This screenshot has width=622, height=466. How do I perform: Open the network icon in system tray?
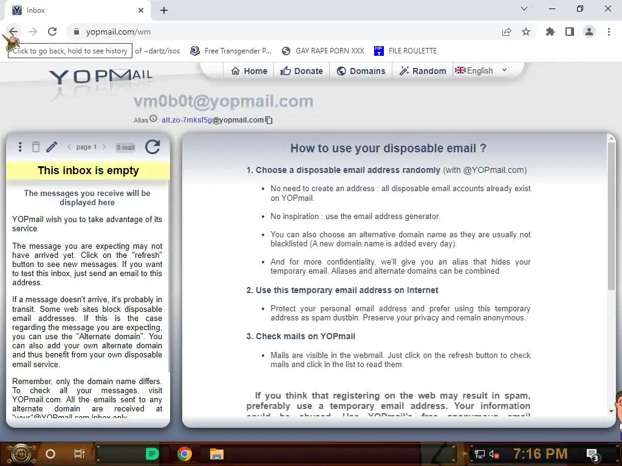(x=480, y=454)
